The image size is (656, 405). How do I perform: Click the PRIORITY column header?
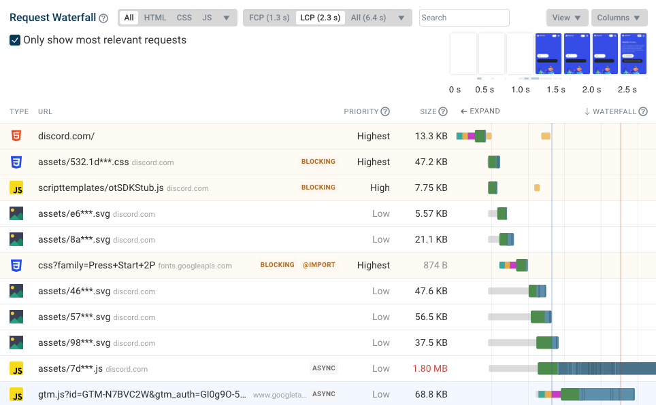tap(361, 111)
